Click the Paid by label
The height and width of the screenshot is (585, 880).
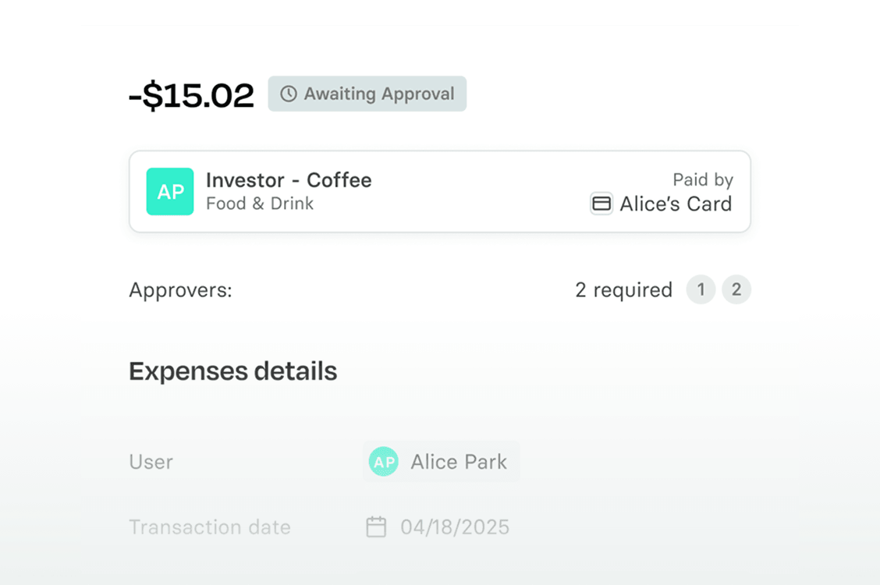703,180
